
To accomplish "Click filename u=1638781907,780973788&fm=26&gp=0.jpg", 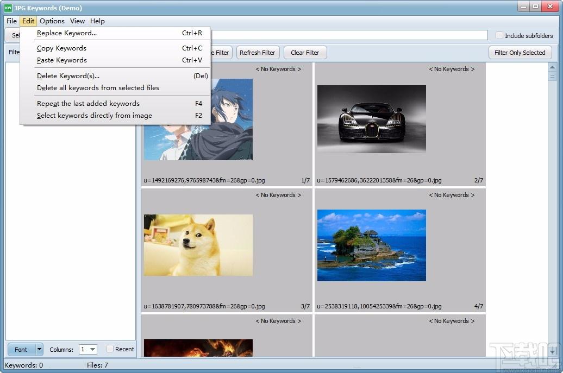I will click(x=204, y=306).
